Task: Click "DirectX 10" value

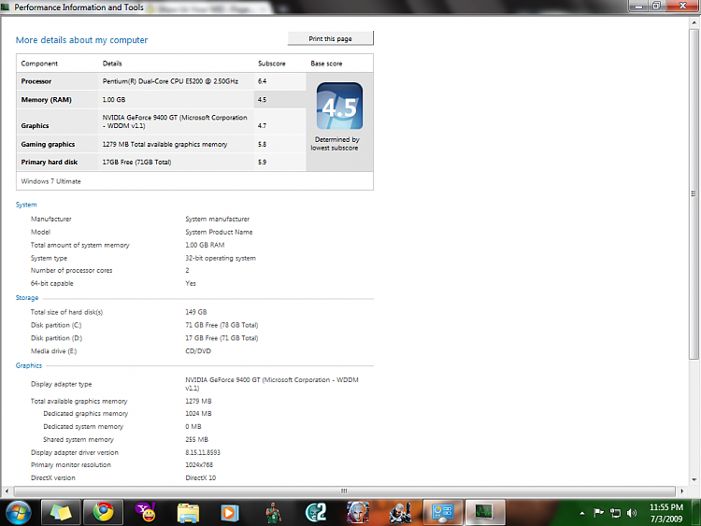Action: (x=200, y=477)
